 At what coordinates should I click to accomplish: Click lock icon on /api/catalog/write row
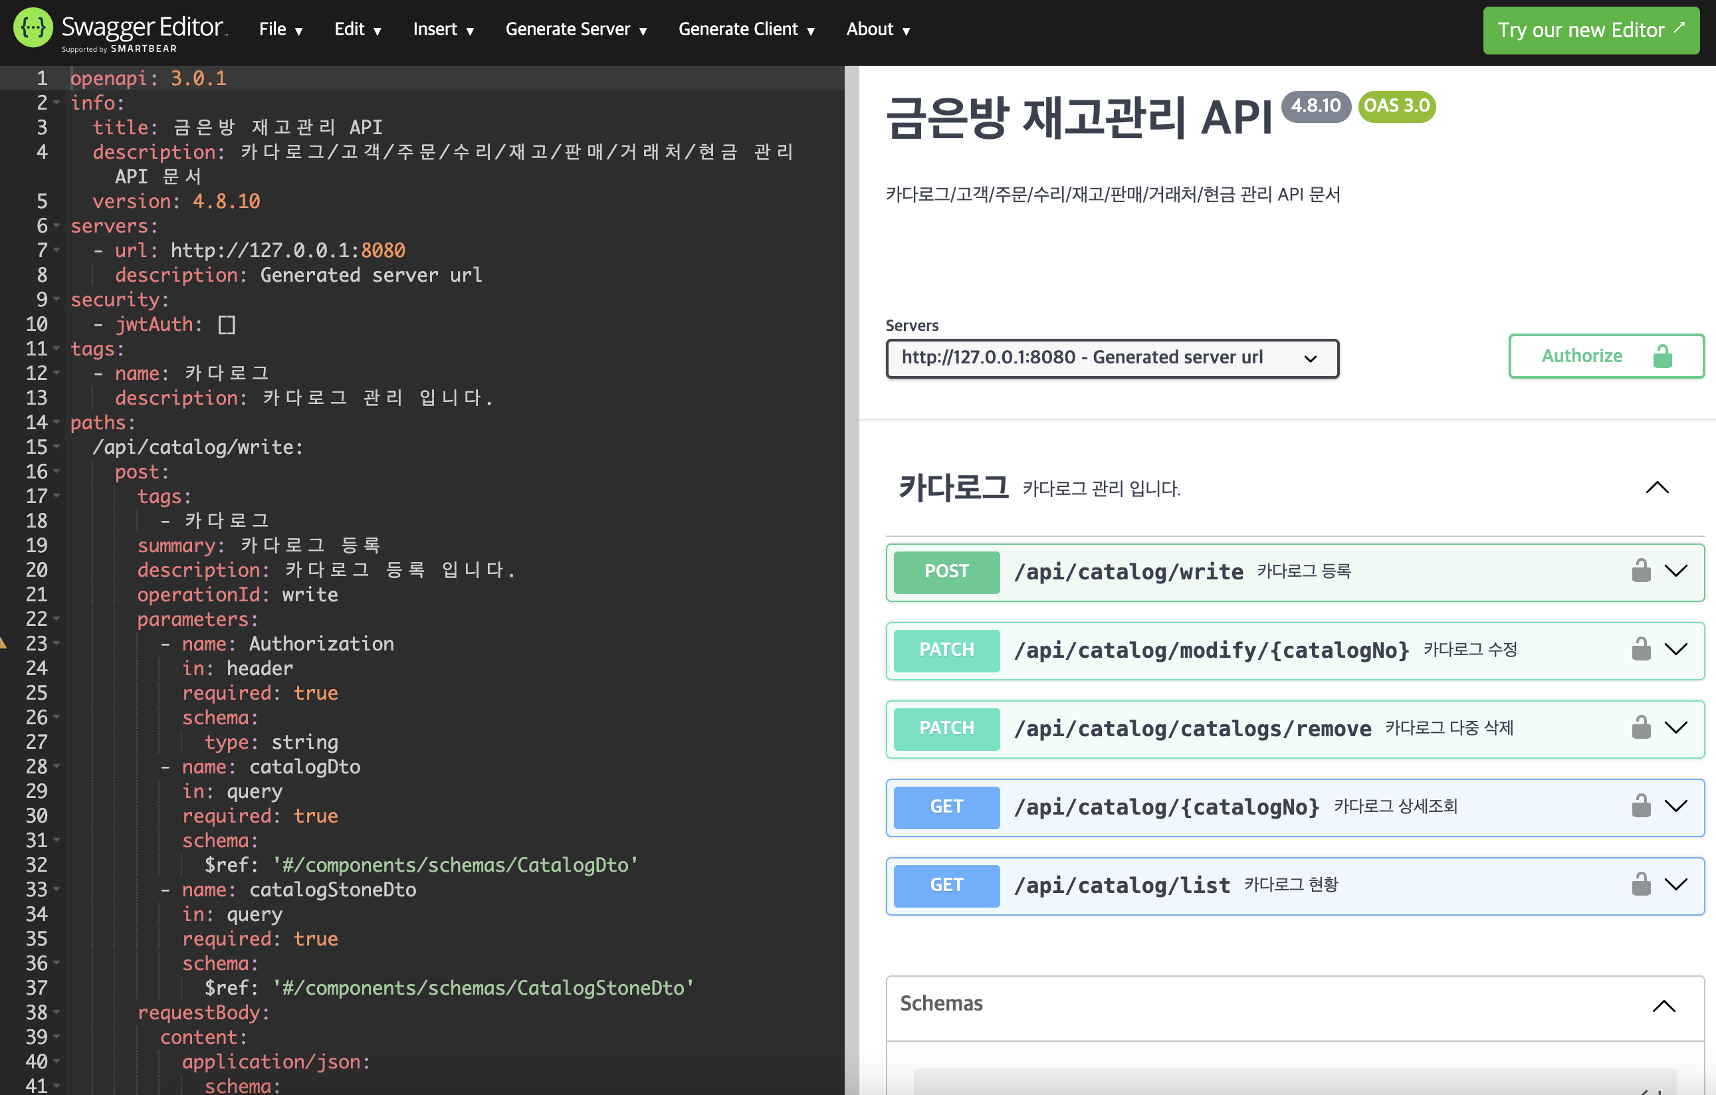point(1641,571)
